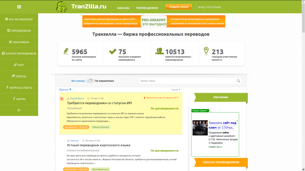Click Юриспруденция tag
This screenshot has height=171, width=305.
(101, 169)
